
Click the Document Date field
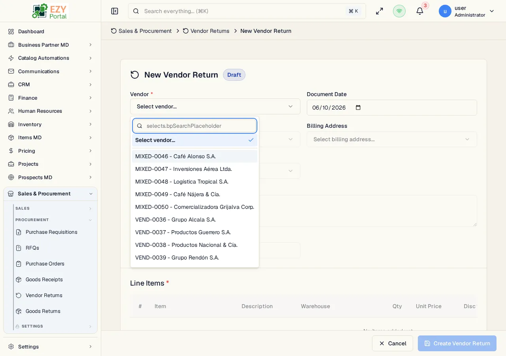tap(392, 108)
